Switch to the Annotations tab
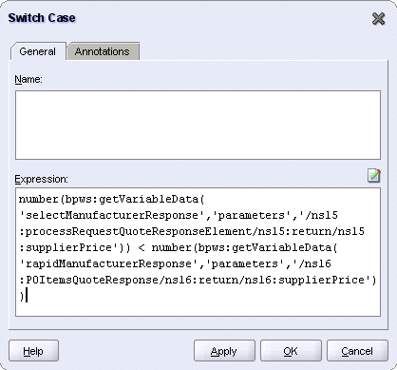Screen dimensions: 397x370 click(x=103, y=51)
